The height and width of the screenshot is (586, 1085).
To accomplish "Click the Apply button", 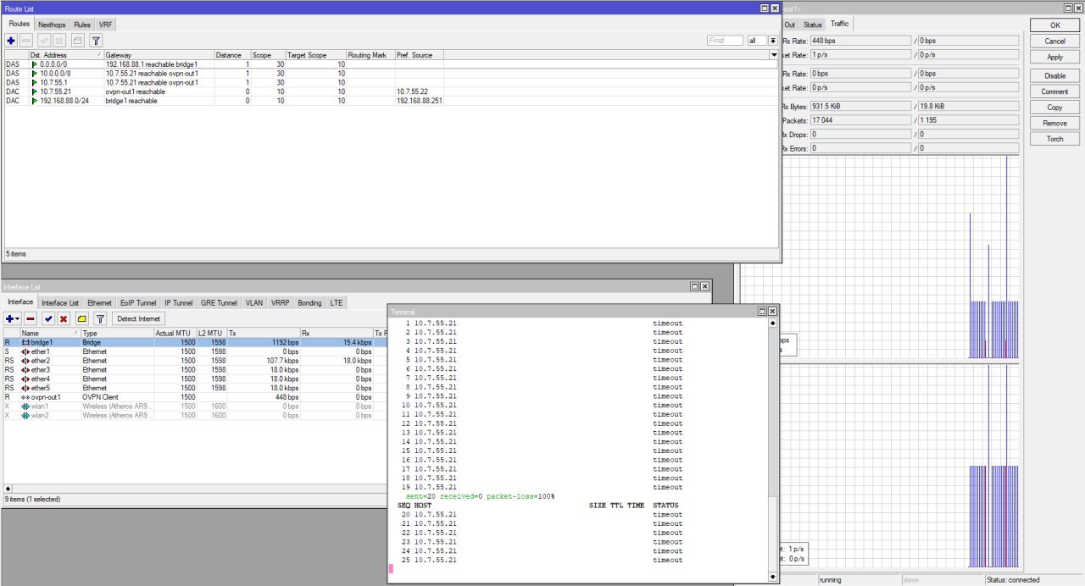I will point(1054,57).
